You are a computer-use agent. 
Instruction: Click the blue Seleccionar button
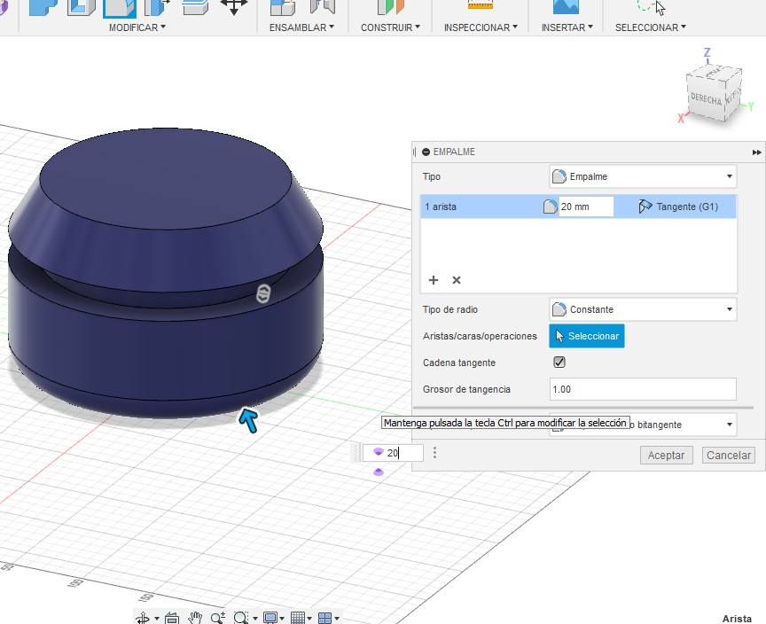tap(587, 336)
